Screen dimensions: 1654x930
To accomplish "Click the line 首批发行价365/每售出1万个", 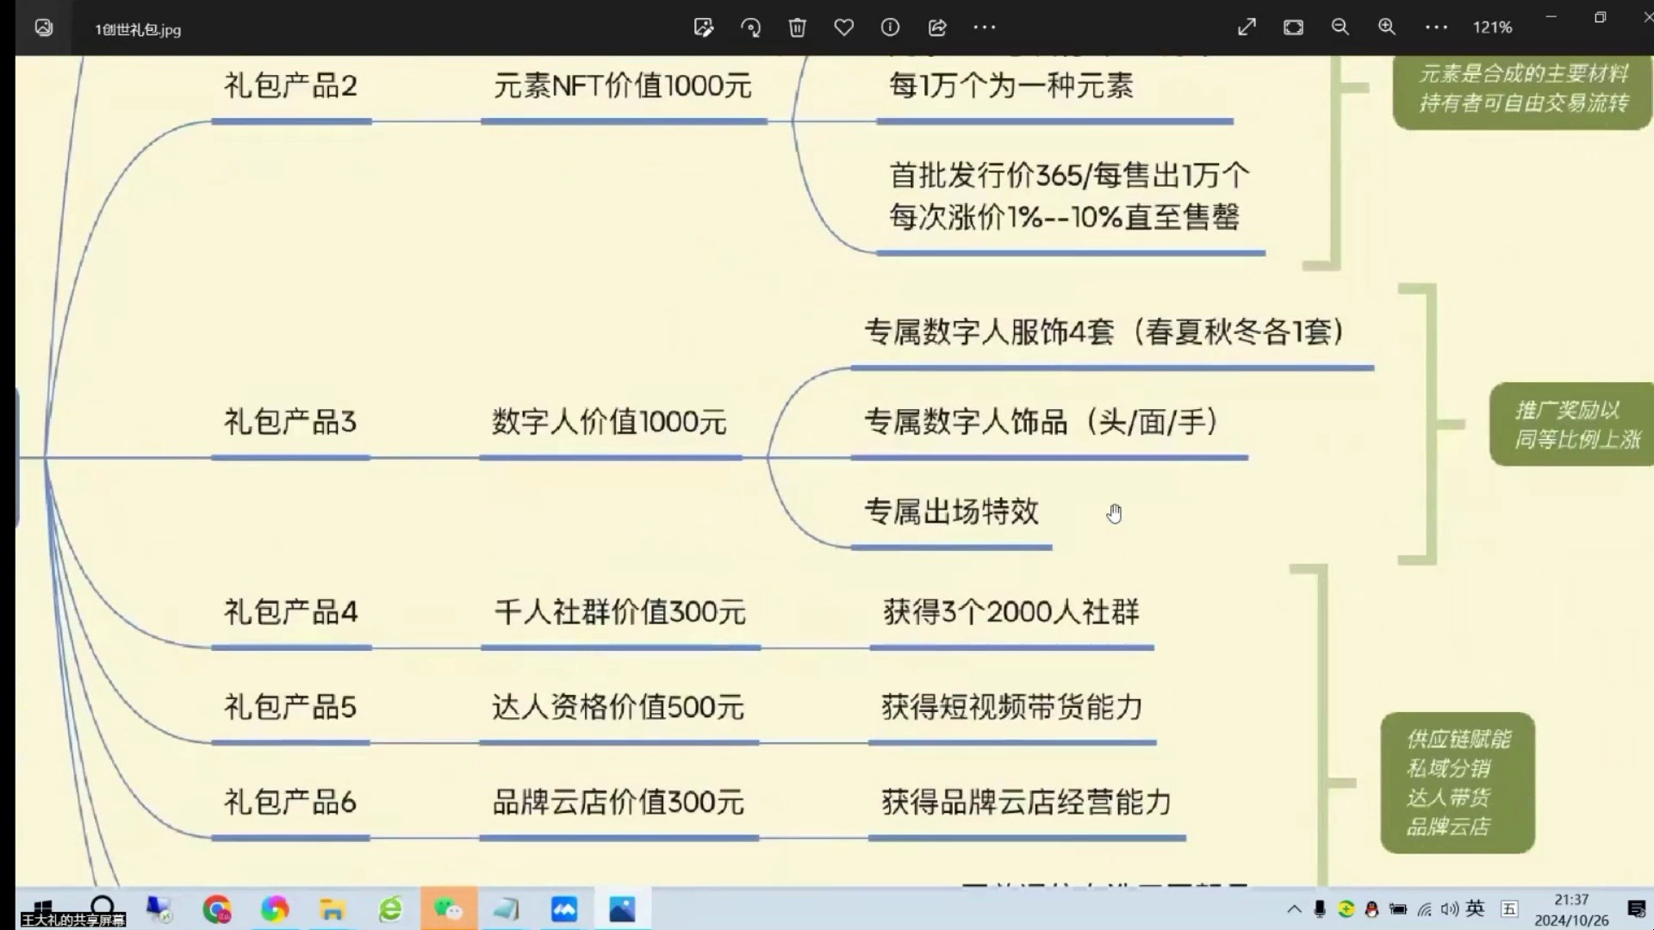I will (x=1068, y=176).
